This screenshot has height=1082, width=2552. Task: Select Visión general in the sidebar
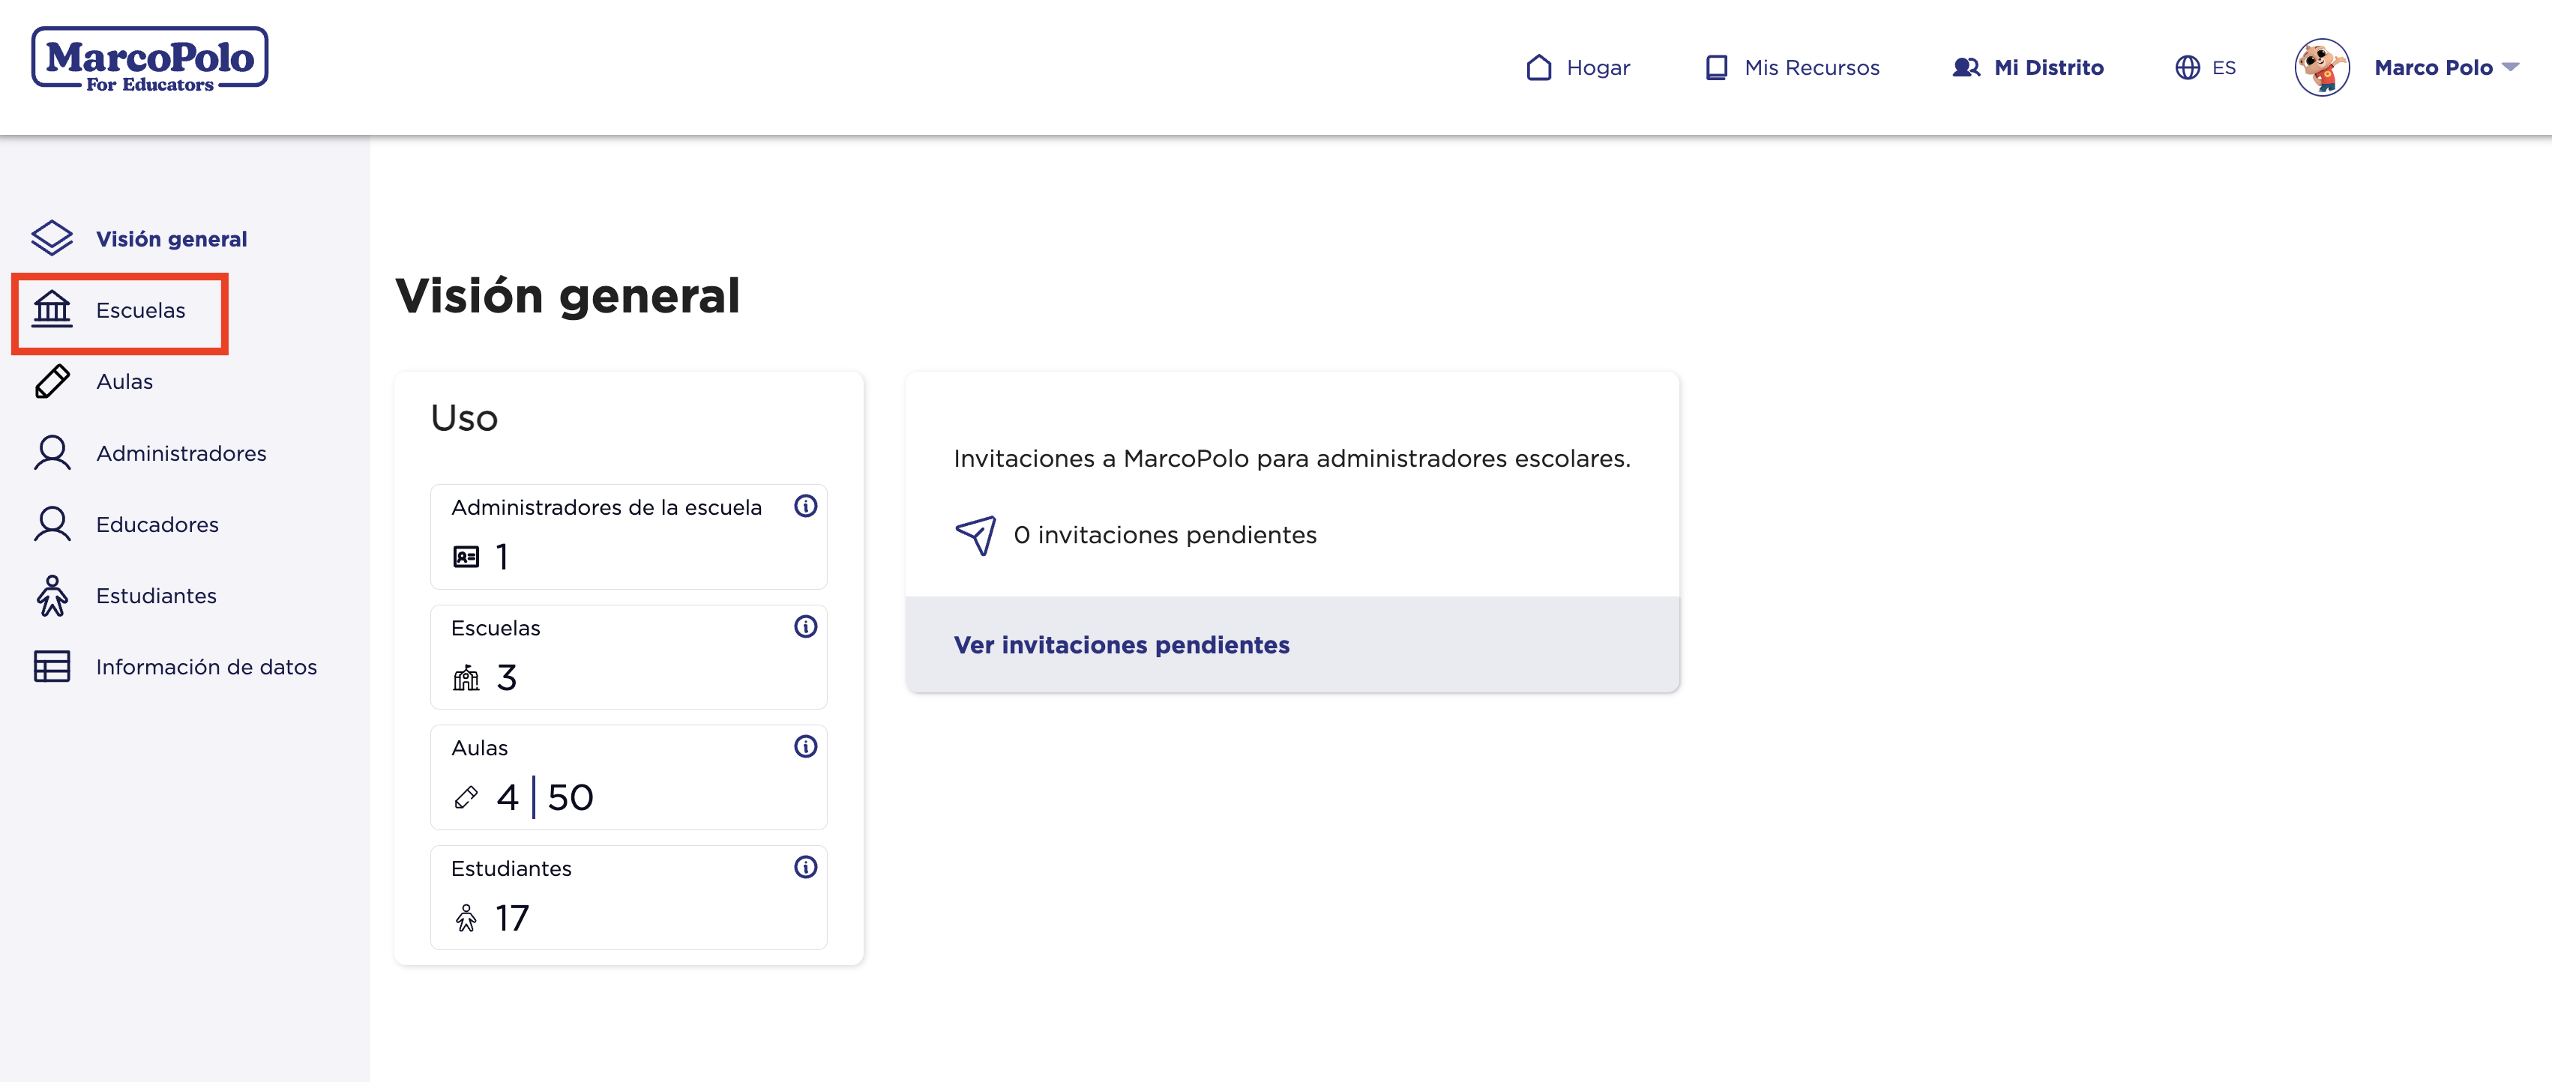point(172,238)
